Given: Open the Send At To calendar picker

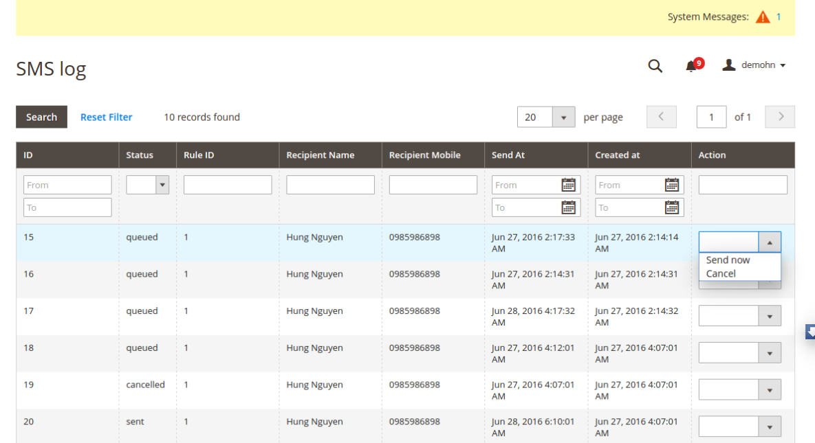Looking at the screenshot, I should tap(568, 207).
